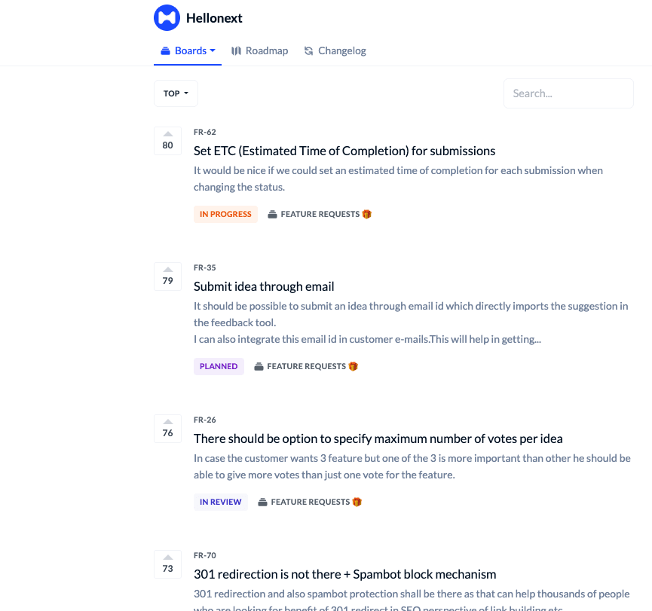Click the IN PROGRESS status badge
652x611 pixels.
pyautogui.click(x=226, y=214)
